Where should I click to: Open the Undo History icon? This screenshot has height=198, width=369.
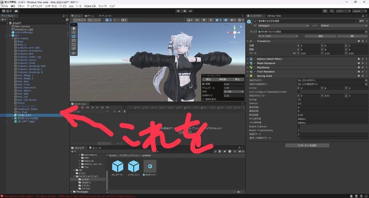[325, 11]
